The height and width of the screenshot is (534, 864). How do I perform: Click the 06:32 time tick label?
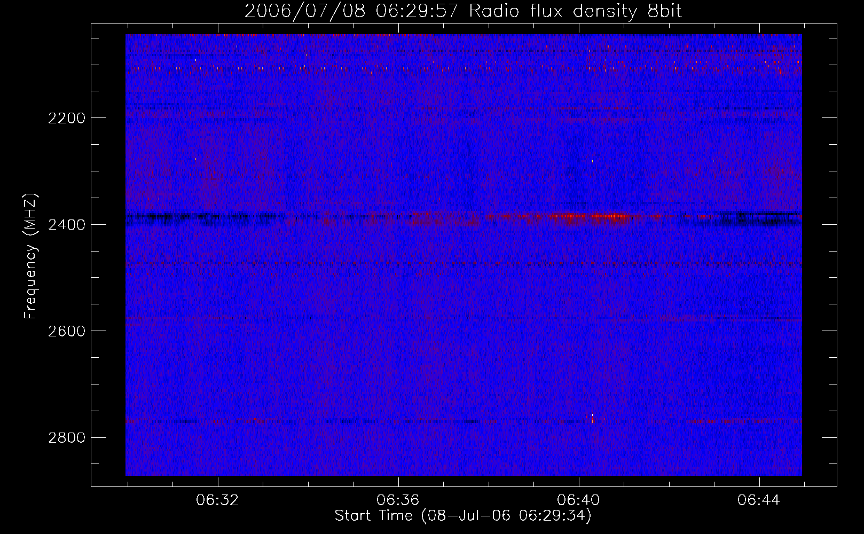click(217, 500)
